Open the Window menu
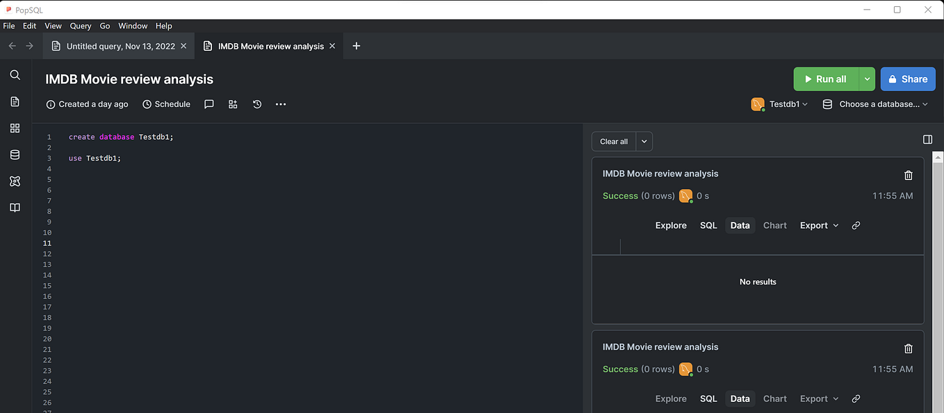 click(x=133, y=26)
